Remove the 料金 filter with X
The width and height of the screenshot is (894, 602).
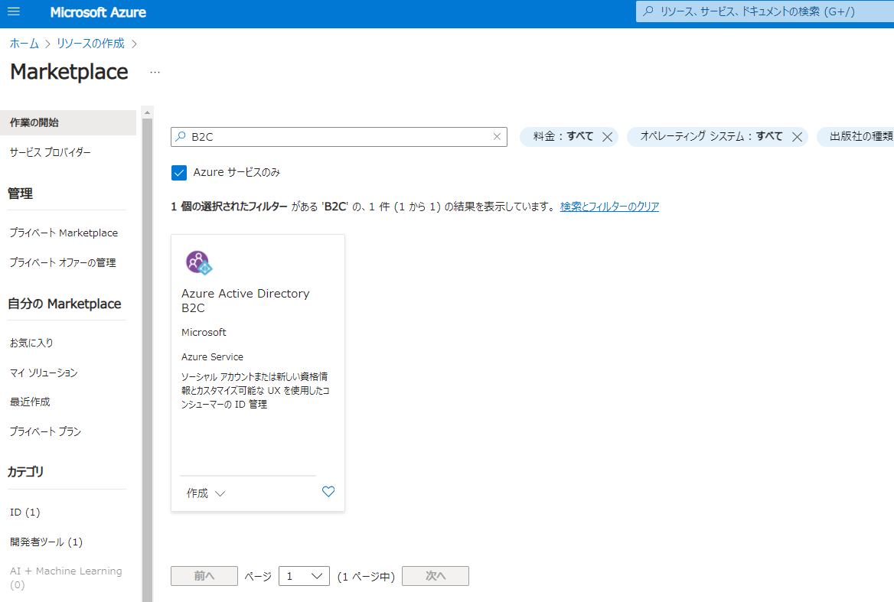[x=607, y=137]
